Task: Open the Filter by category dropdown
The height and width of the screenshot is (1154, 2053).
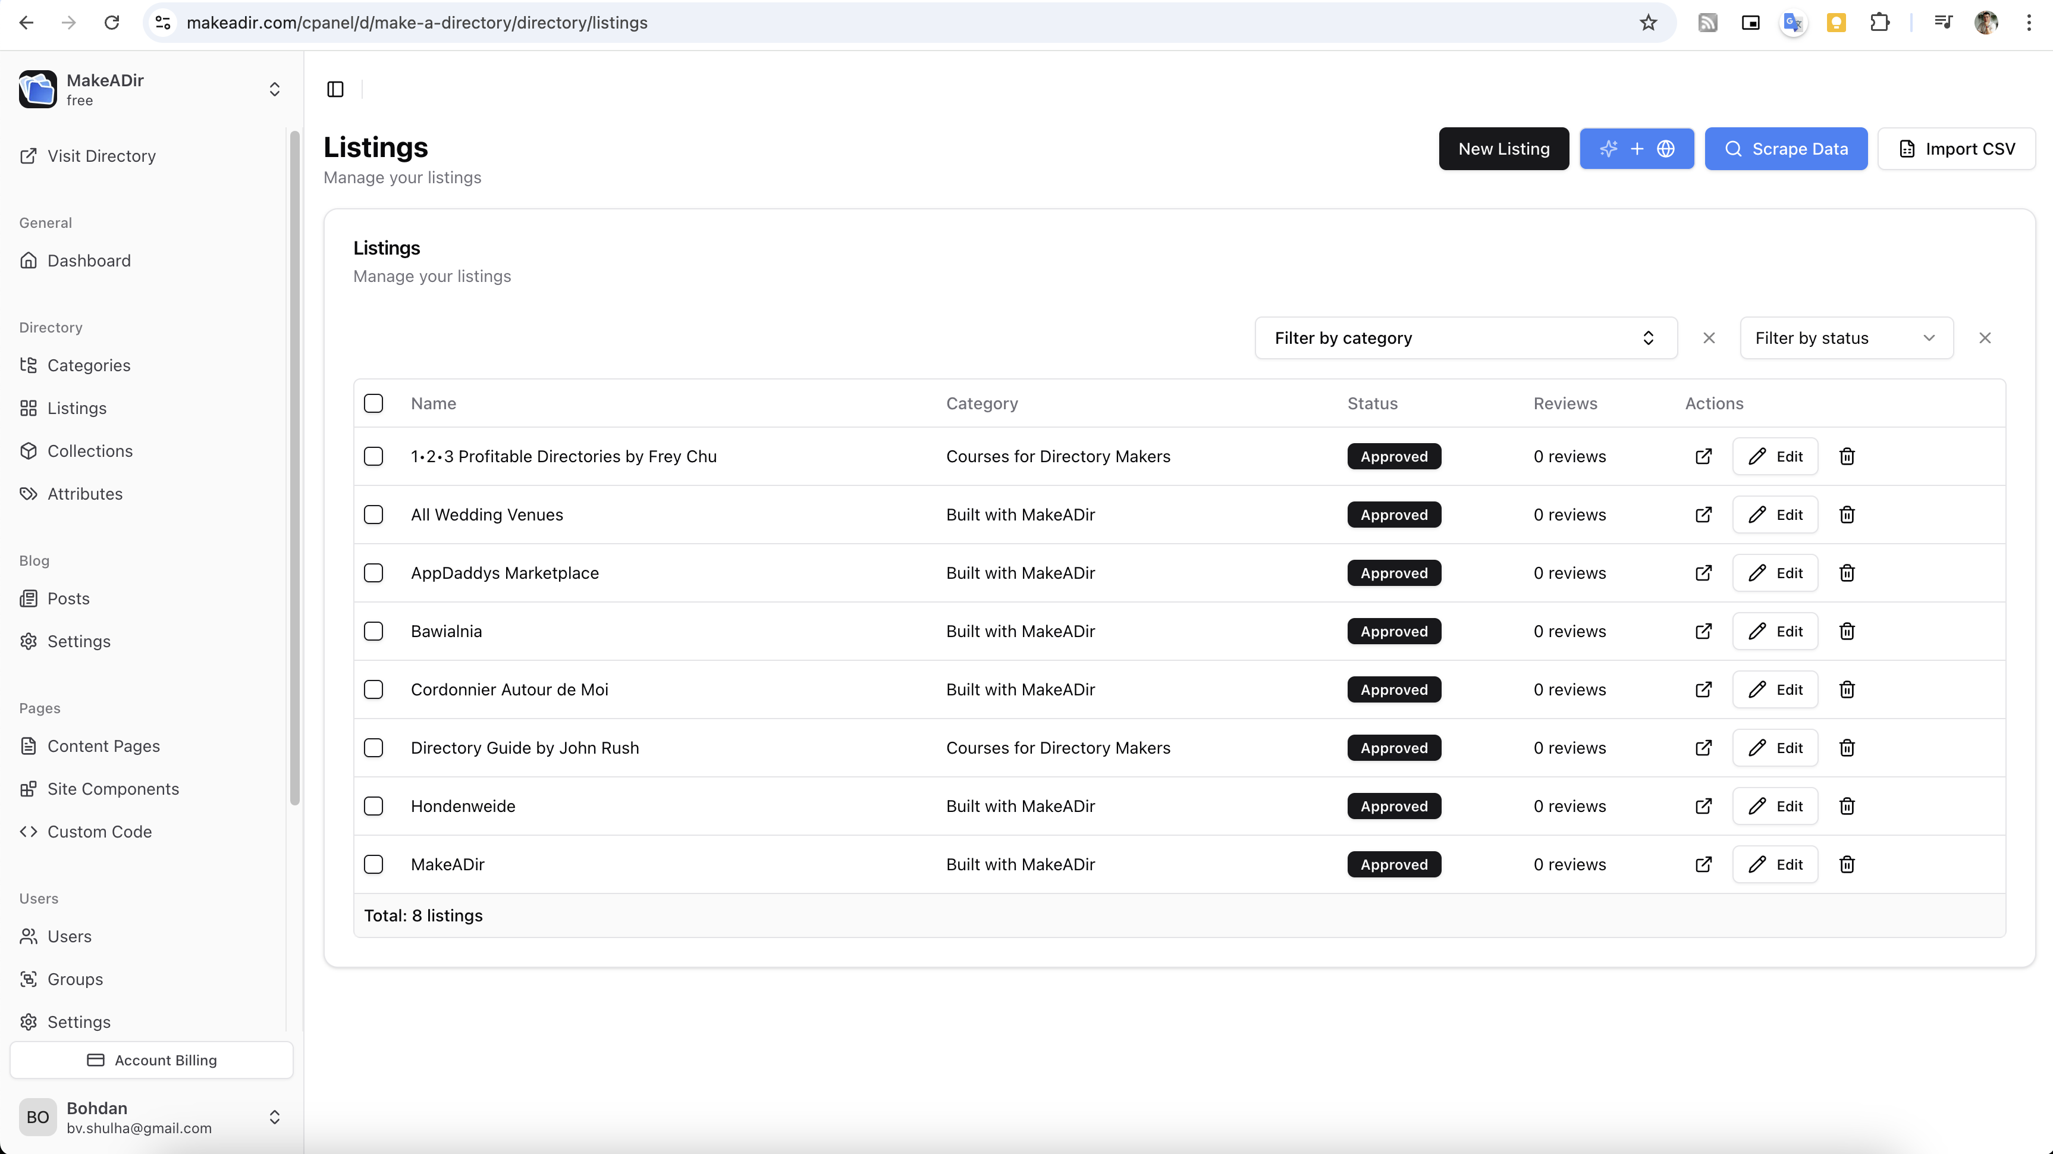Action: click(1465, 338)
